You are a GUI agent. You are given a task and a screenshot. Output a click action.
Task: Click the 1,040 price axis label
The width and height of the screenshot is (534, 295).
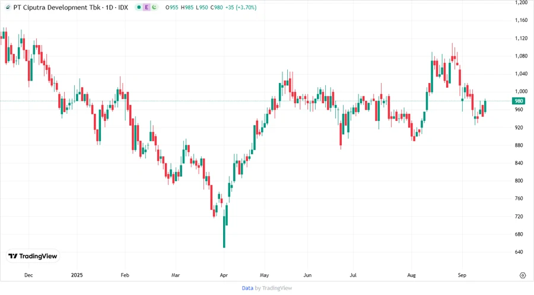[521, 73]
